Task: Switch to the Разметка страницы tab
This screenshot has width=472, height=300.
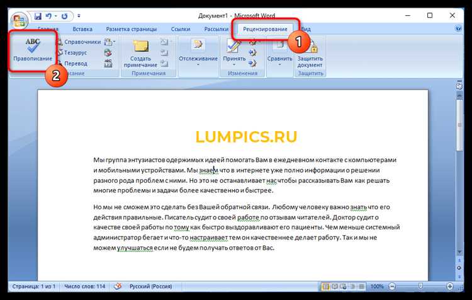Action: pyautogui.click(x=132, y=29)
